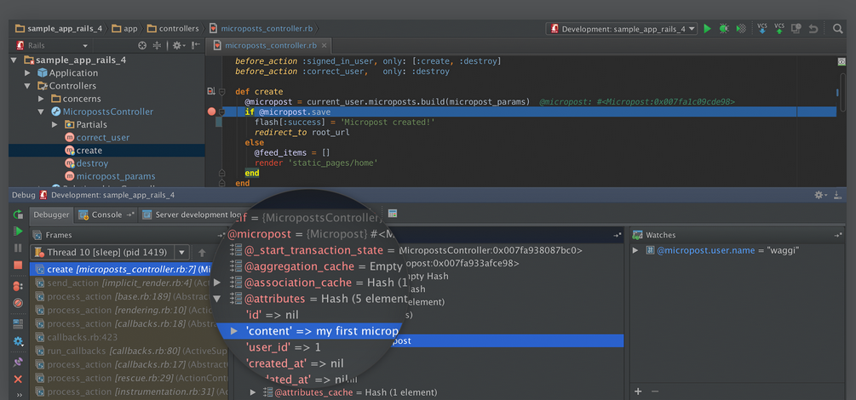Close the microposts_controller.rb tab

[324, 46]
